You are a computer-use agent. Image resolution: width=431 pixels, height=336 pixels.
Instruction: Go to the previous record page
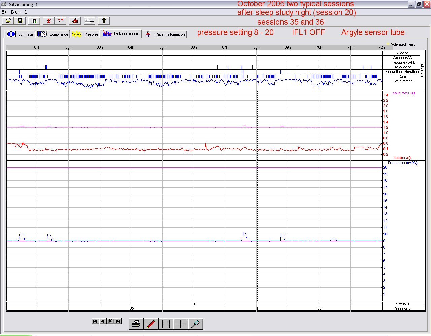pyautogui.click(x=102, y=321)
